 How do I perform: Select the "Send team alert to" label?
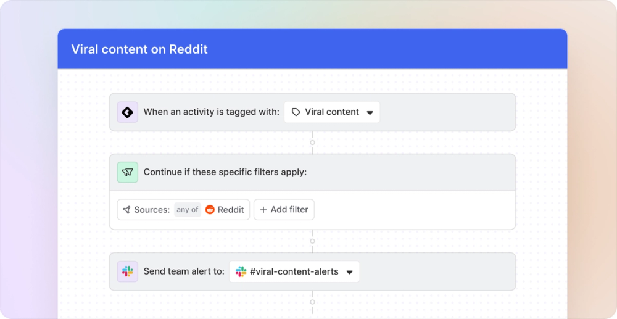(x=184, y=271)
